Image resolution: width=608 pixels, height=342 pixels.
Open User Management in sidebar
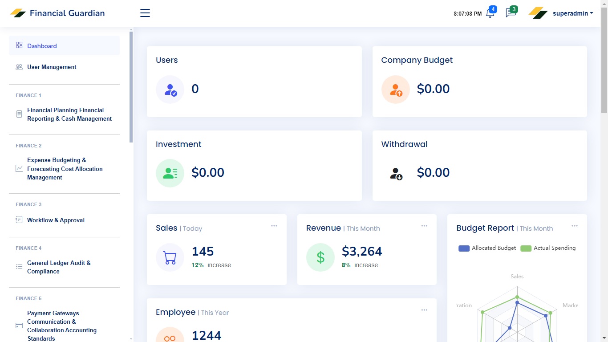(52, 67)
